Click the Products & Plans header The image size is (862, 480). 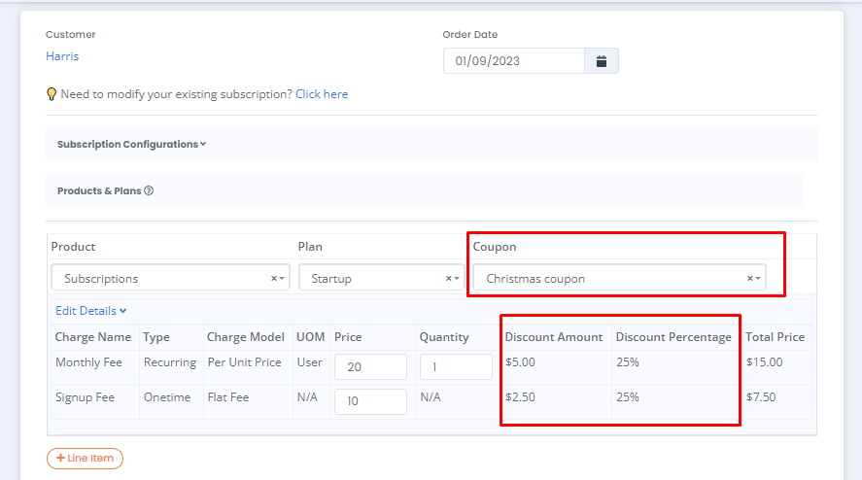[x=99, y=190]
